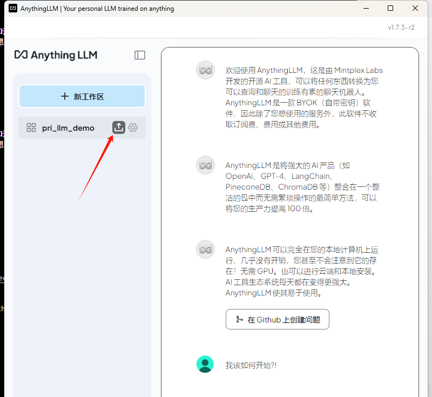
Task: Click the Anything LLM logo in sidebar
Action: click(x=56, y=55)
